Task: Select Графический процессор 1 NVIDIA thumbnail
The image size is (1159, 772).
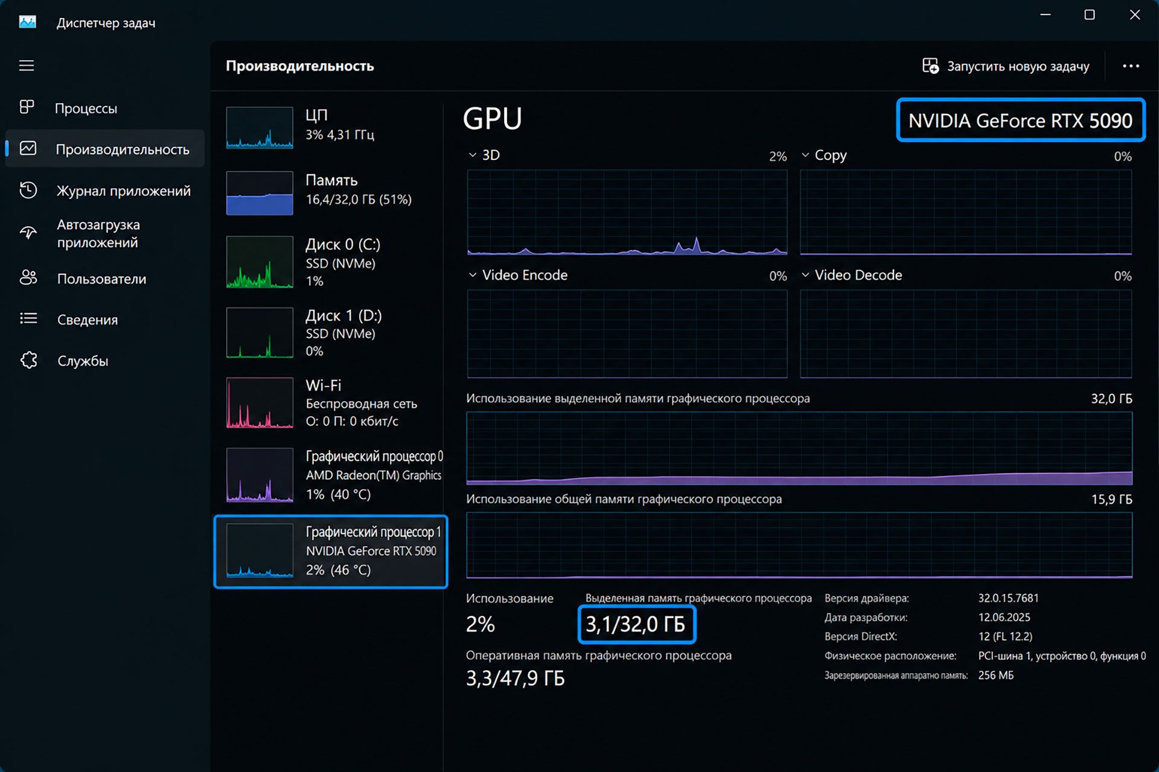Action: (260, 550)
